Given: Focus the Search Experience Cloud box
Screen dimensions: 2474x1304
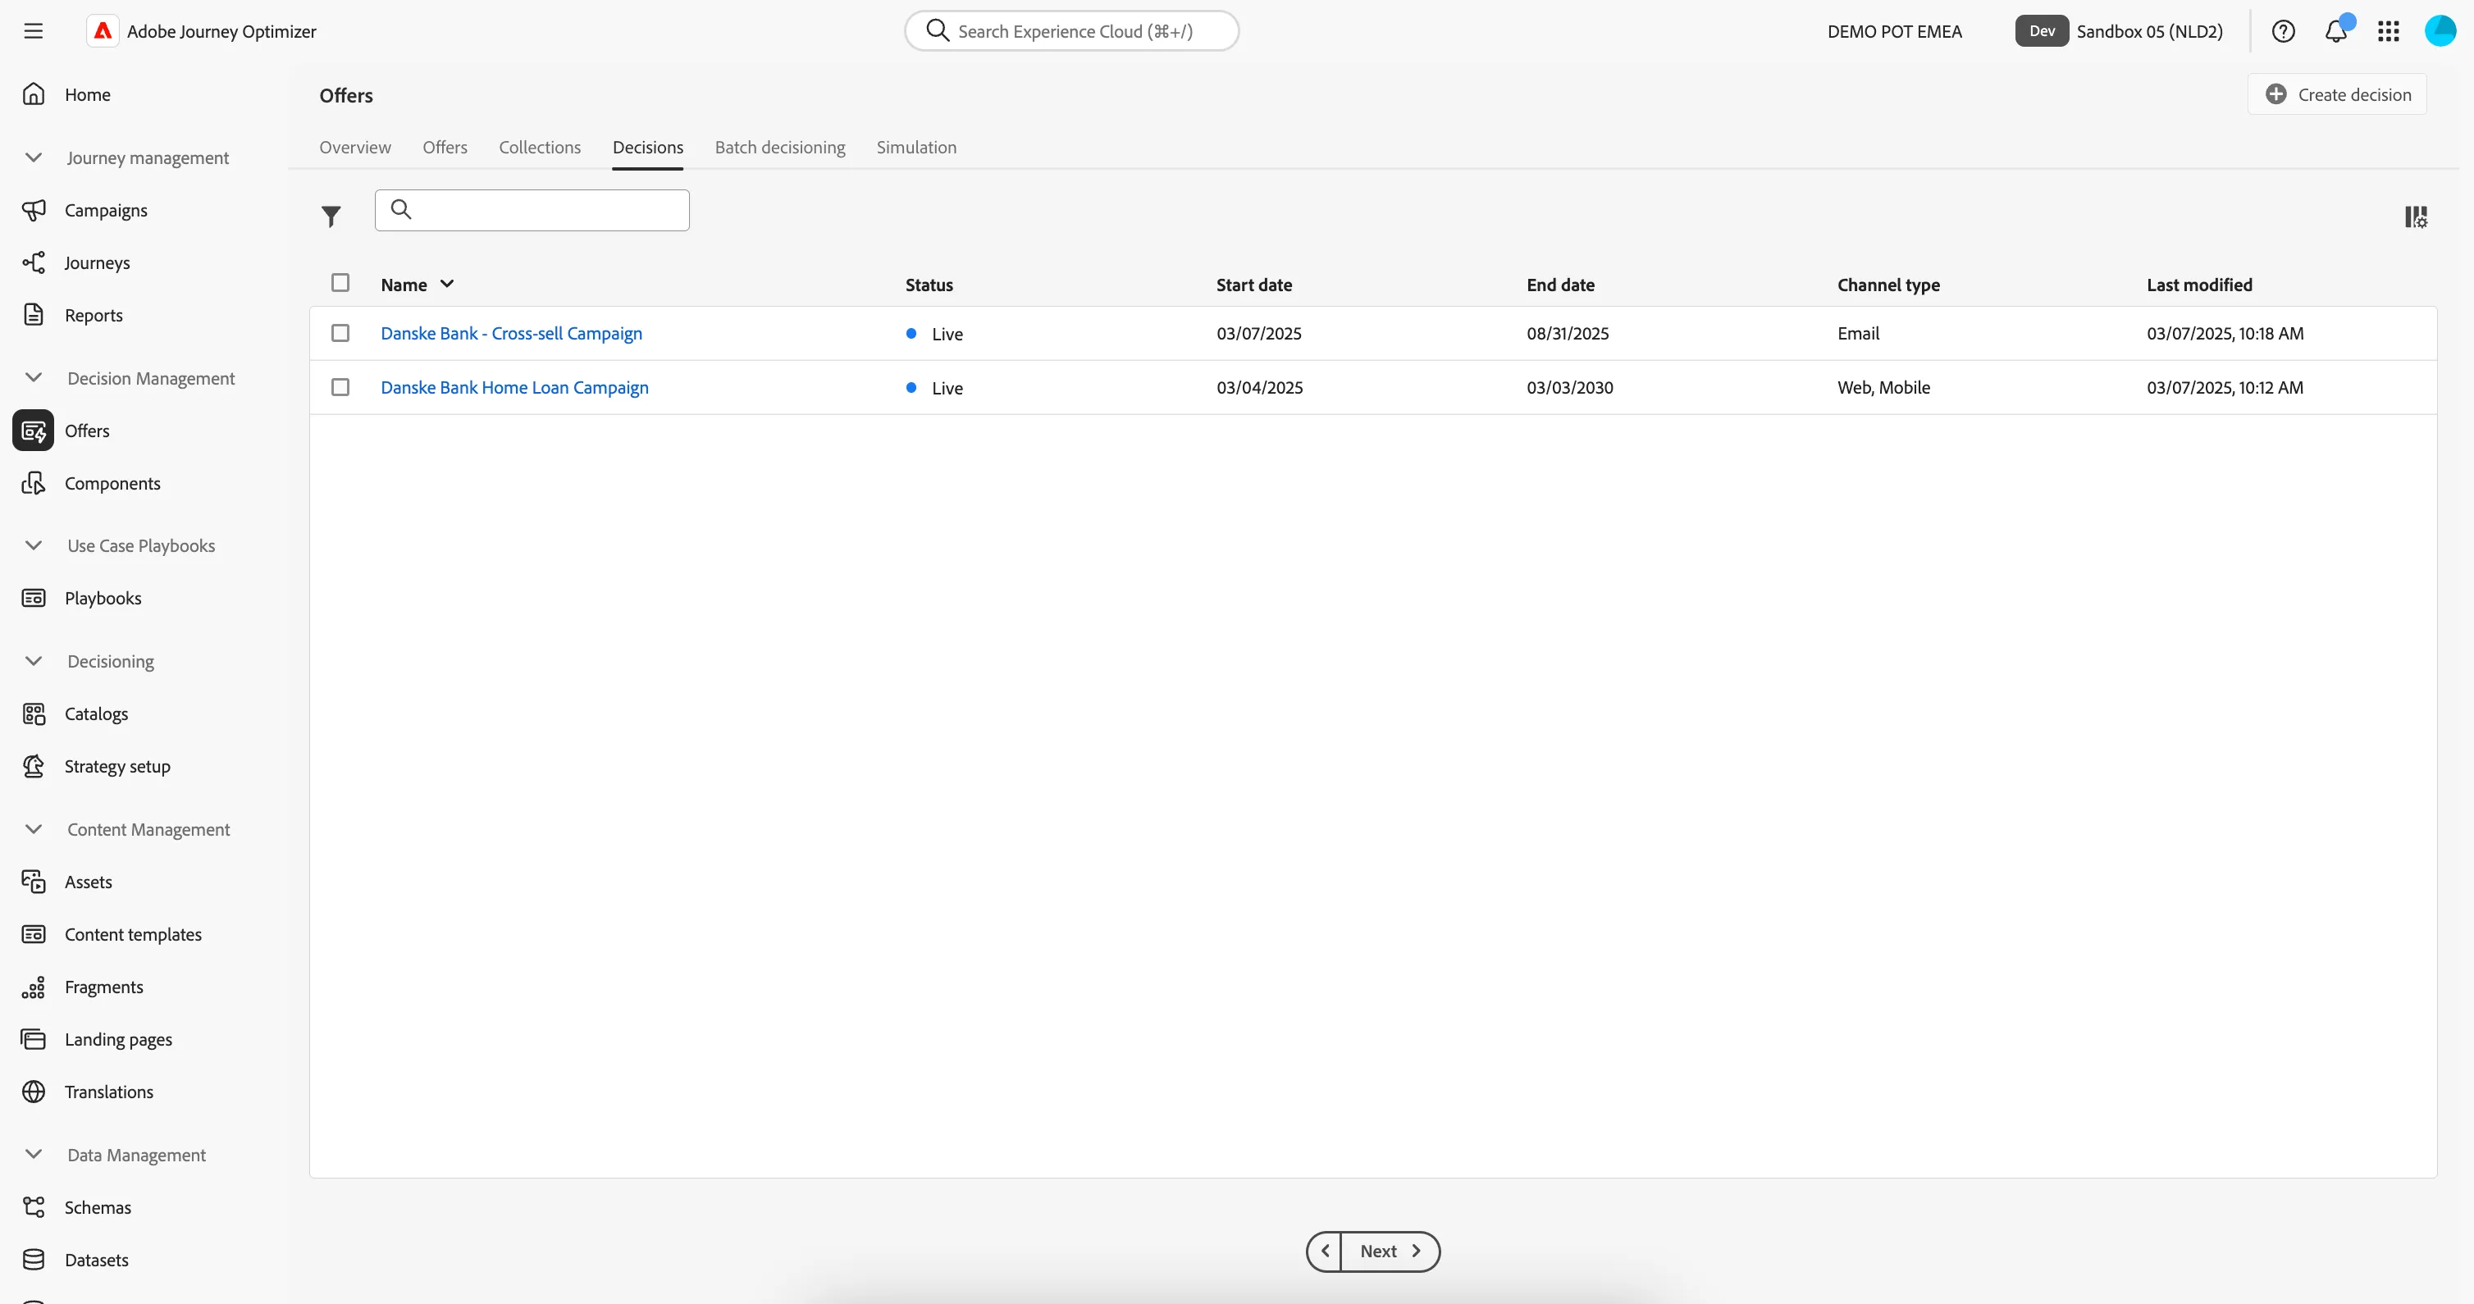Looking at the screenshot, I should pyautogui.click(x=1072, y=30).
